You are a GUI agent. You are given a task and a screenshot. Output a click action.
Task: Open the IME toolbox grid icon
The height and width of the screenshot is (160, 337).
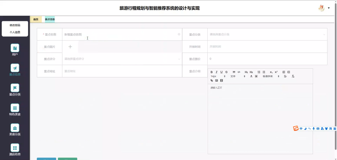[x=335, y=128]
